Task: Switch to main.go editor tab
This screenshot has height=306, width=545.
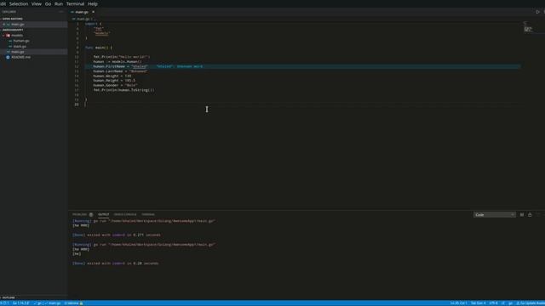Action: tap(82, 12)
